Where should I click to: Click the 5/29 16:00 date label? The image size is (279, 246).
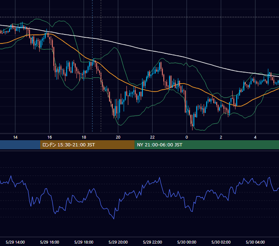click(50, 242)
